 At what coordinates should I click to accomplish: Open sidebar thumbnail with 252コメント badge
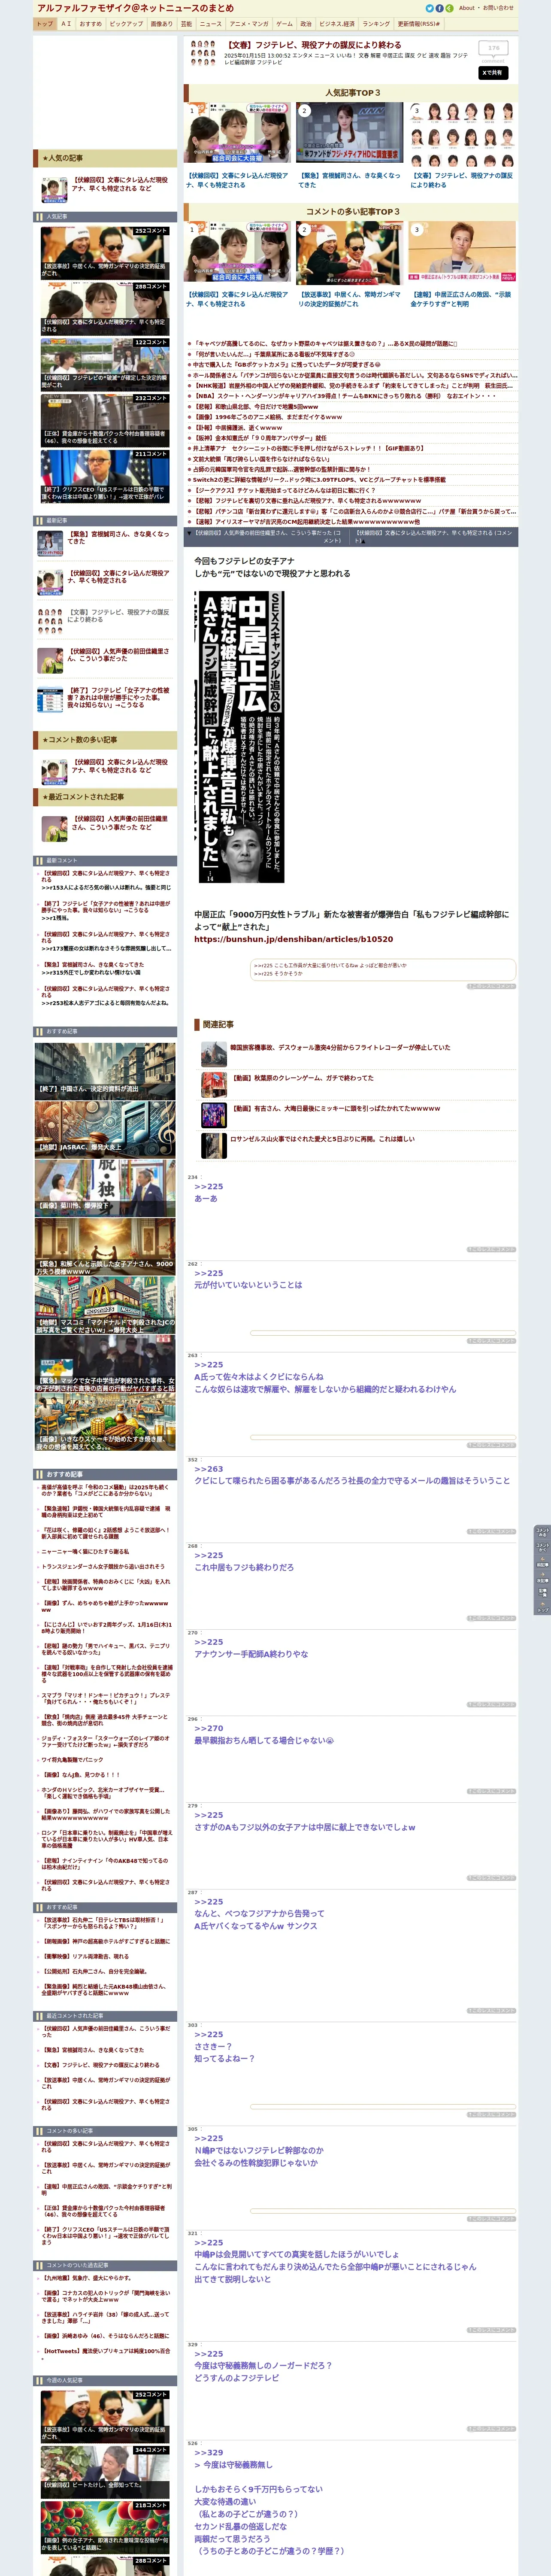pyautogui.click(x=105, y=252)
